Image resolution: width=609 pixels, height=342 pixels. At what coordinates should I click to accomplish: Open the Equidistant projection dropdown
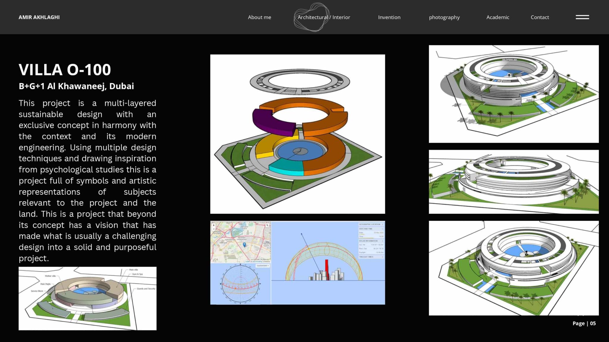click(x=263, y=266)
